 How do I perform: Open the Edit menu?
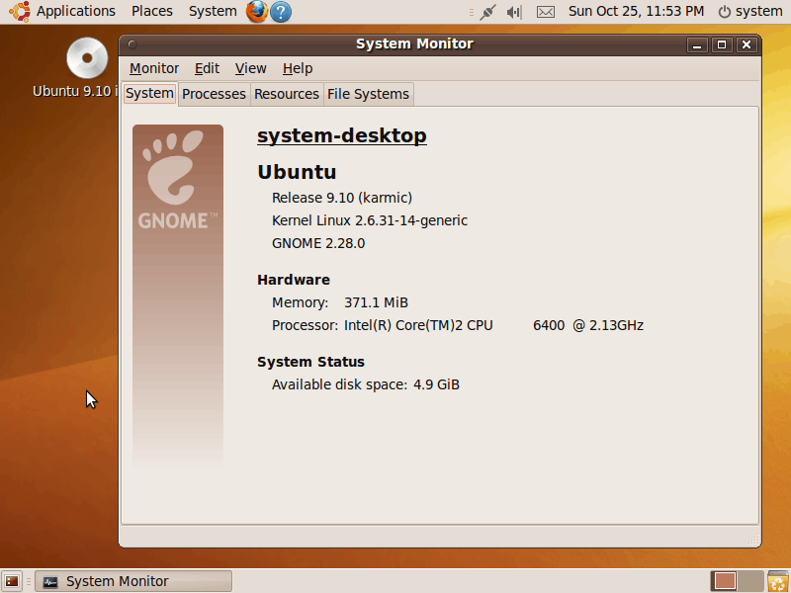click(207, 68)
